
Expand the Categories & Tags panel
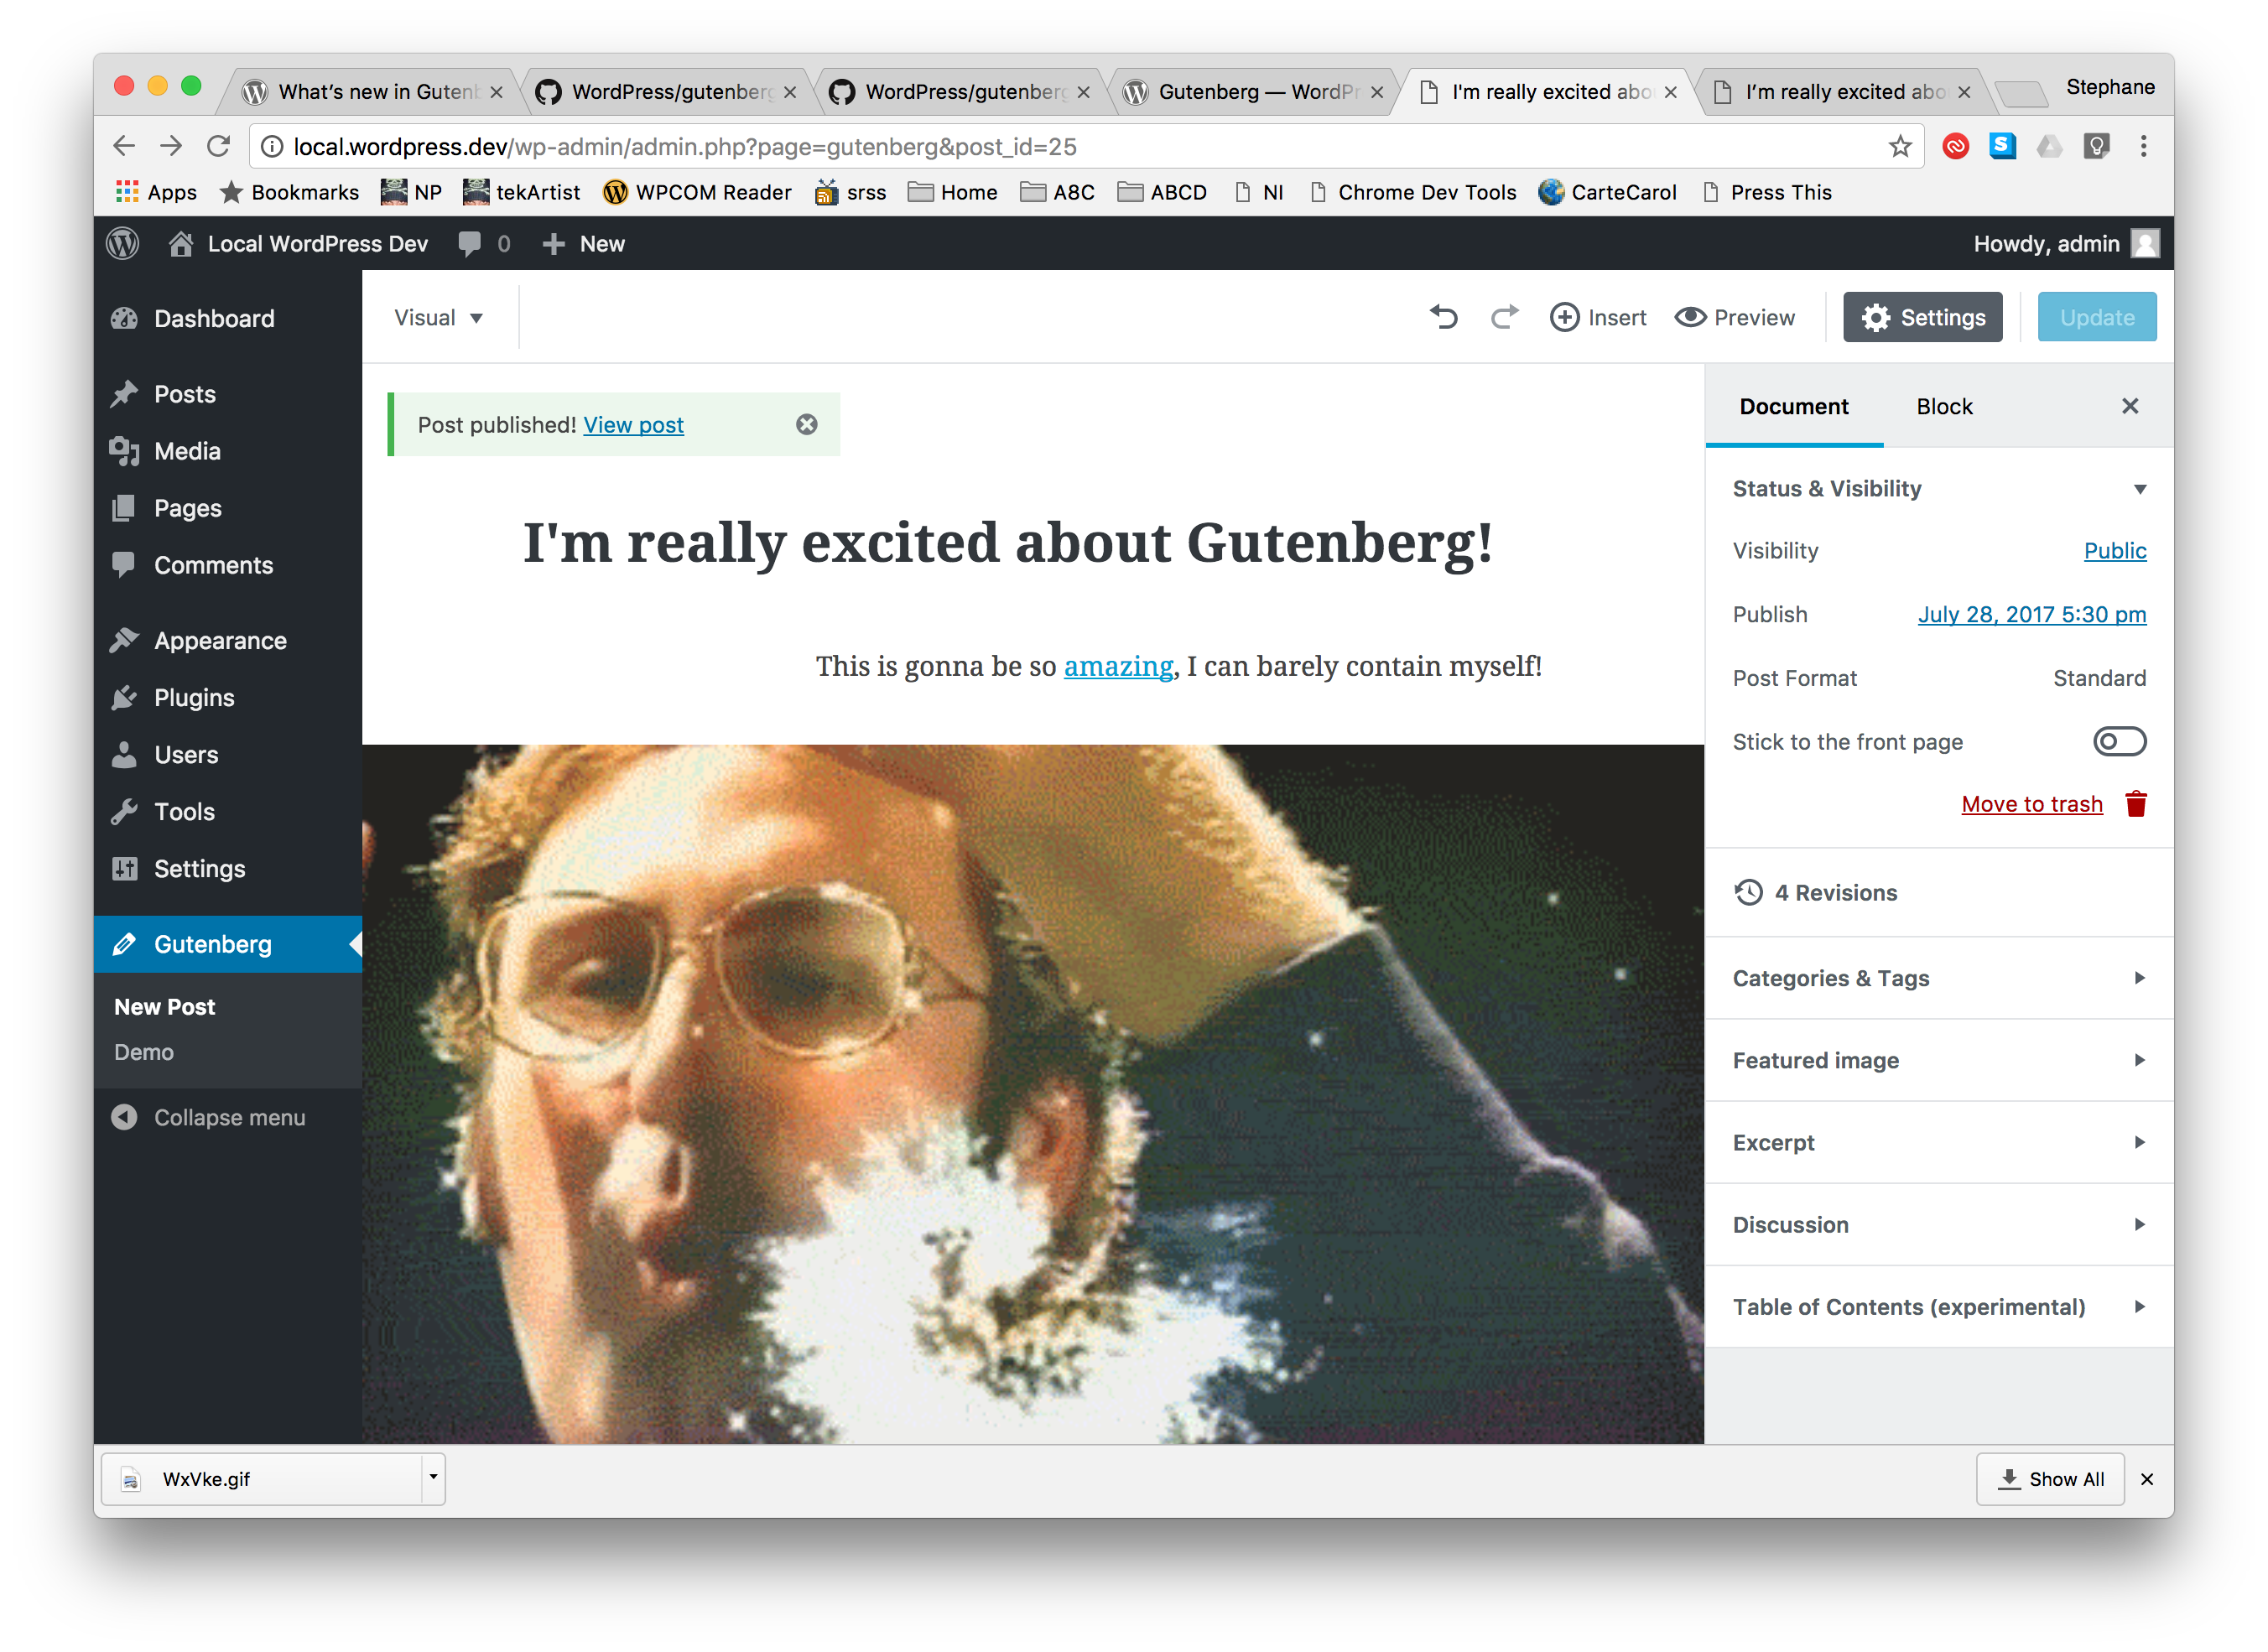pyautogui.click(x=1938, y=978)
